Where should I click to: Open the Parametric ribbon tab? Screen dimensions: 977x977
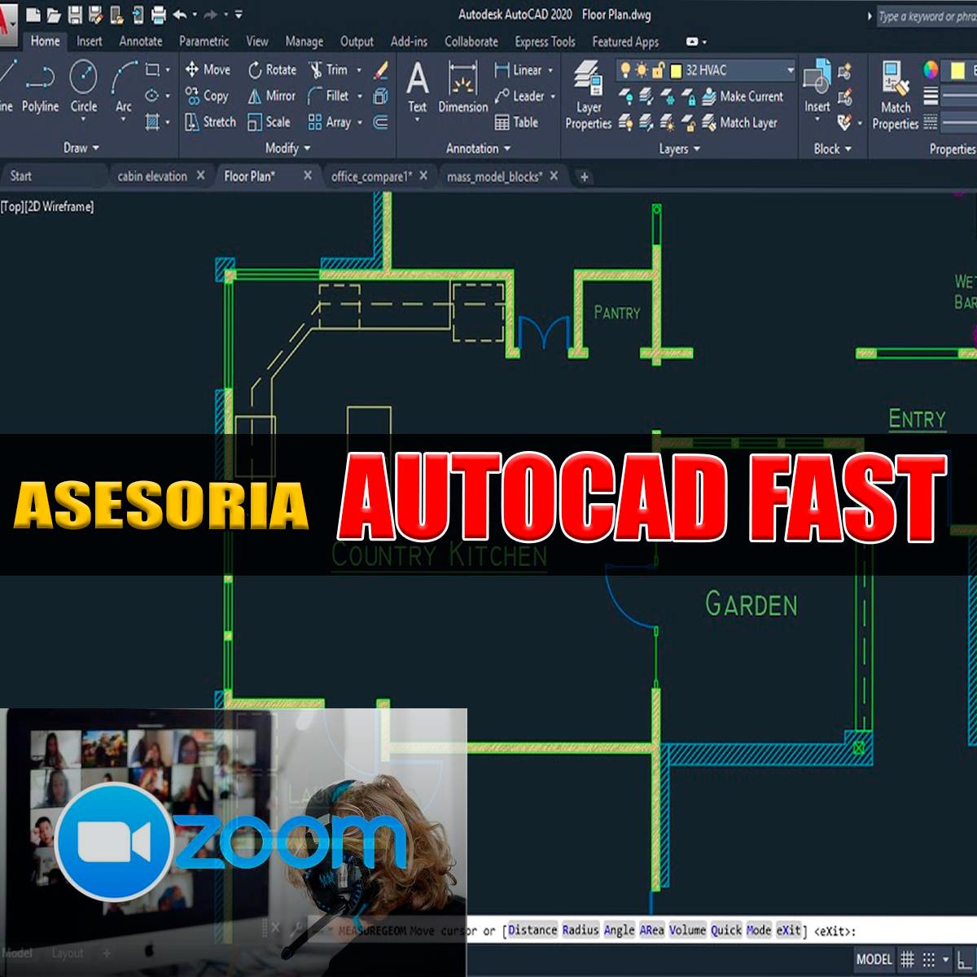tap(204, 42)
